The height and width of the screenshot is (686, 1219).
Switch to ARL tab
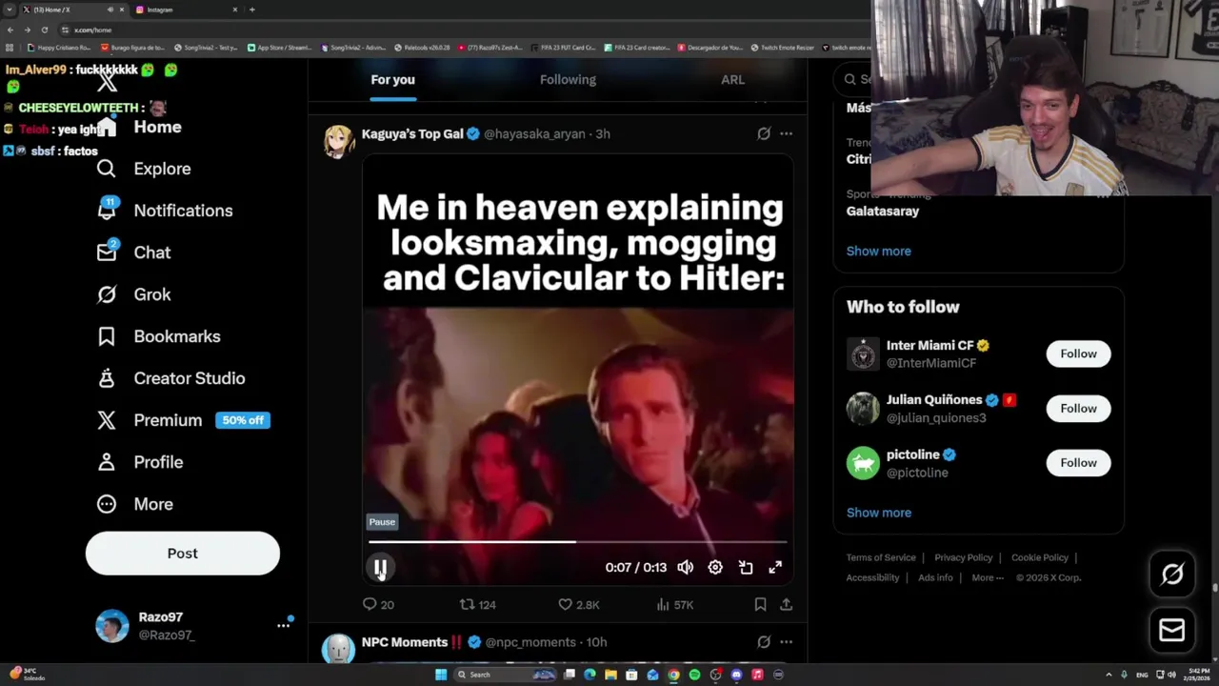(x=732, y=80)
